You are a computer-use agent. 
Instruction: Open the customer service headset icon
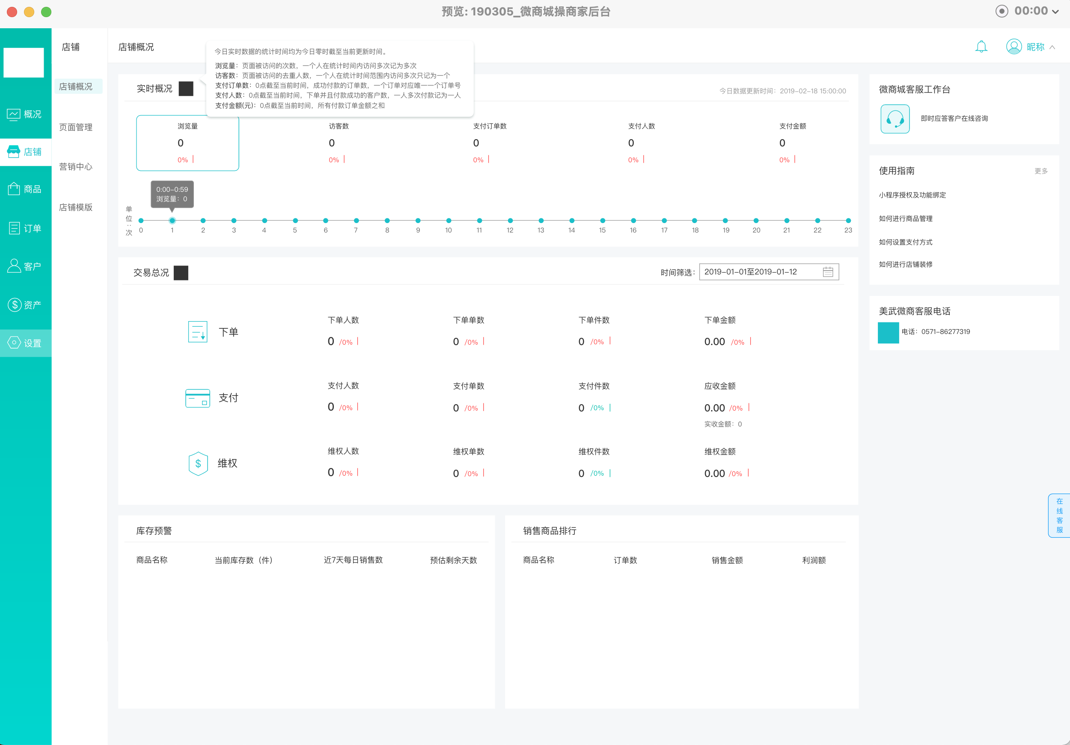click(895, 119)
